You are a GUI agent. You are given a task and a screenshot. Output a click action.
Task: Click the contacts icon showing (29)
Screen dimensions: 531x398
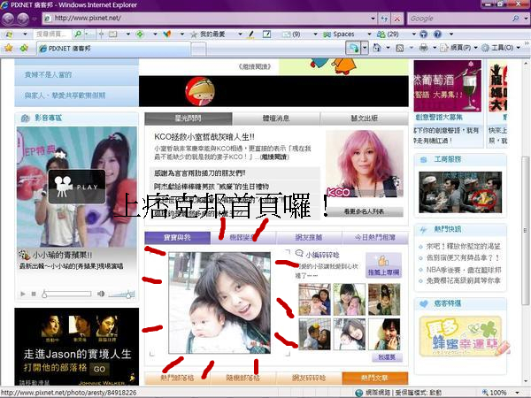pos(388,34)
